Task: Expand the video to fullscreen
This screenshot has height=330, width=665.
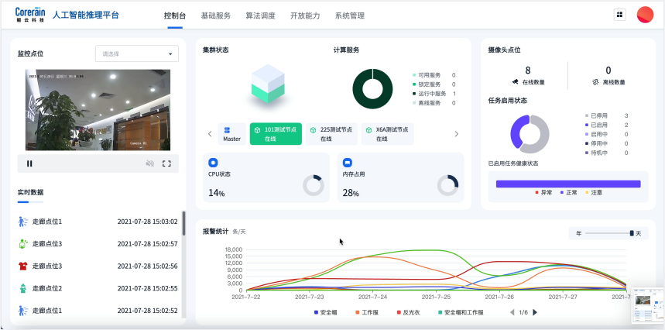Action: click(166, 163)
